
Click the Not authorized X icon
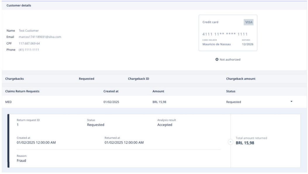217,60
